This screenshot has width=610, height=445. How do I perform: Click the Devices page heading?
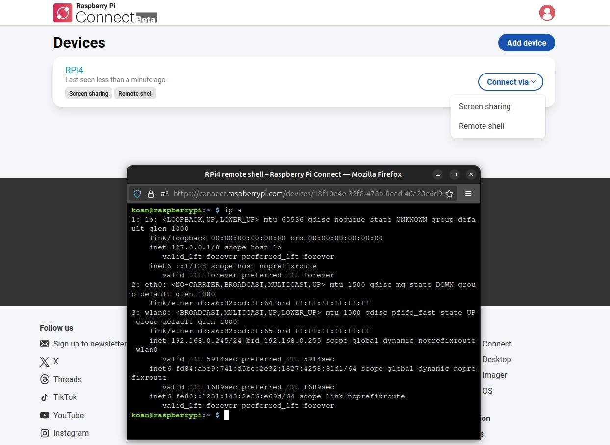pos(79,43)
